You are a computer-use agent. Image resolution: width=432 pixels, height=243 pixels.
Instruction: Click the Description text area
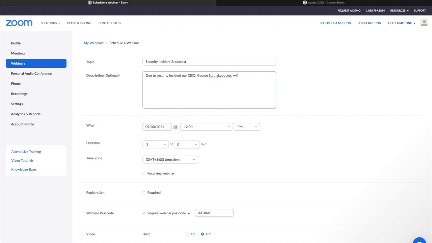209,90
